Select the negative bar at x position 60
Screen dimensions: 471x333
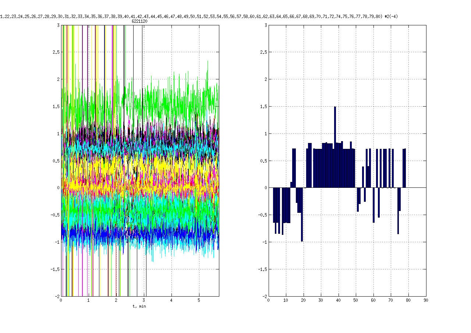click(373, 205)
